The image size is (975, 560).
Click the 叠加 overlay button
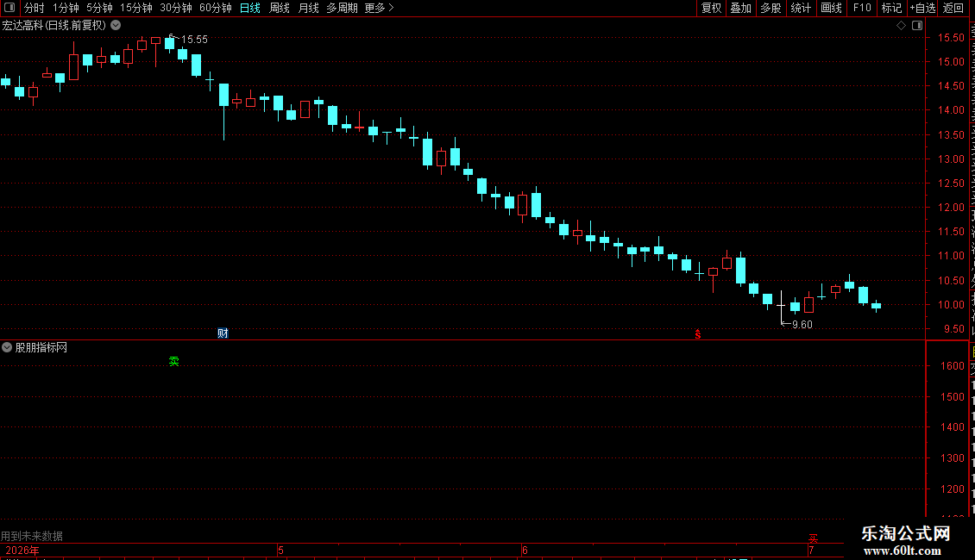740,8
